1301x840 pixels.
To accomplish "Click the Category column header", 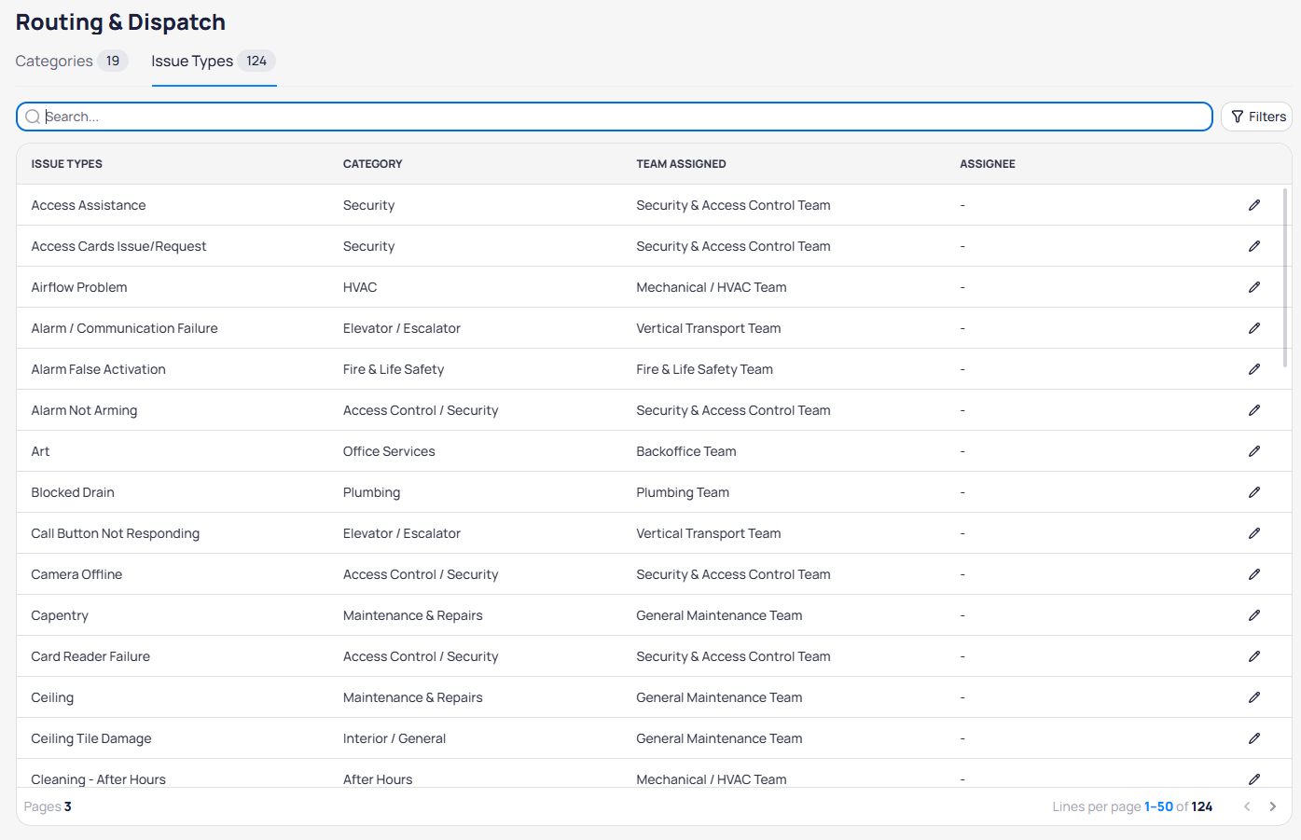I will pos(372,164).
